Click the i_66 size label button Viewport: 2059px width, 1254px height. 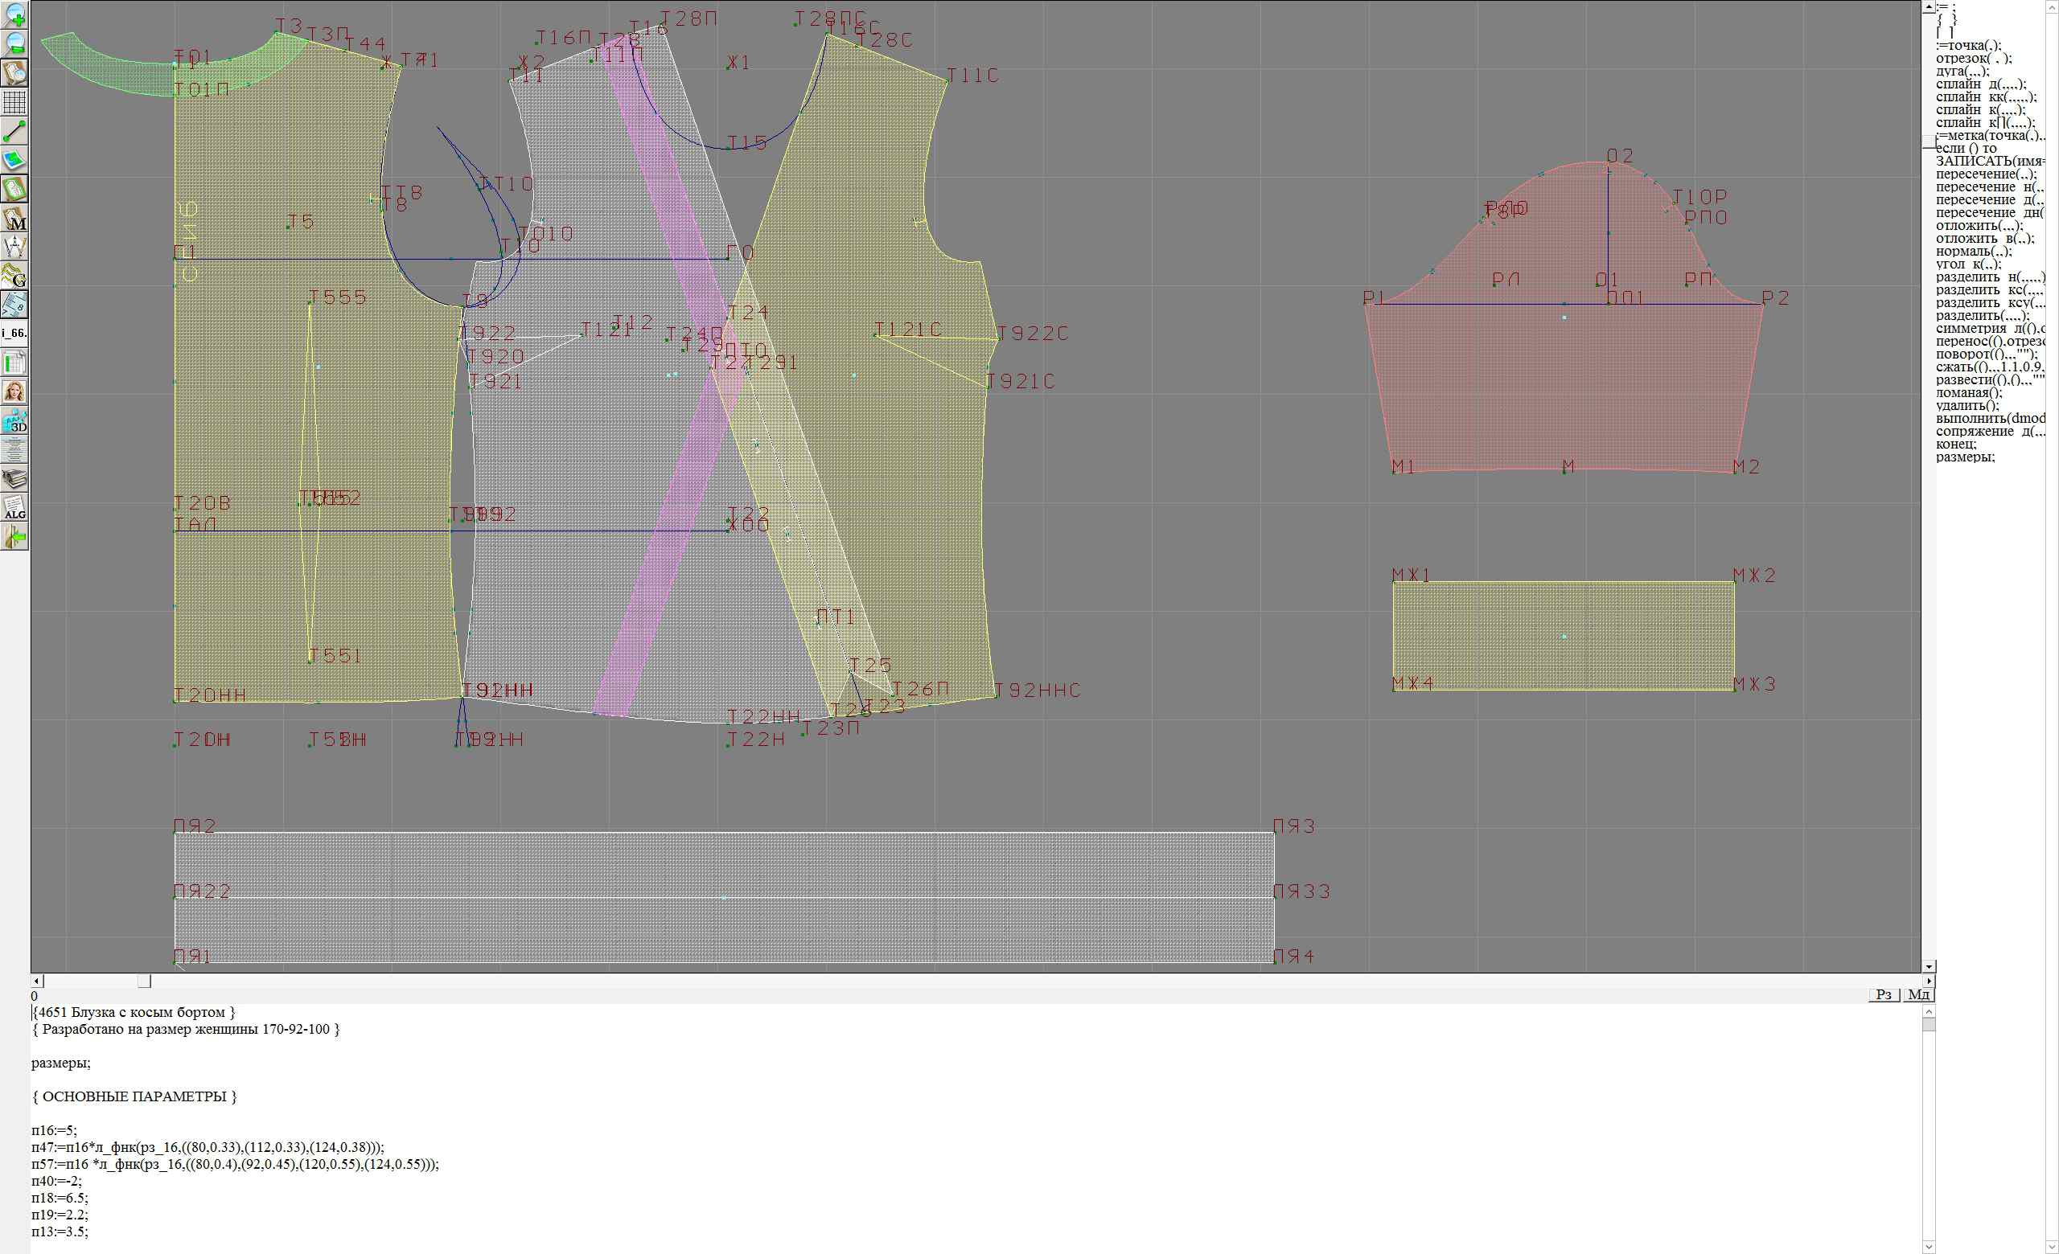click(x=14, y=333)
